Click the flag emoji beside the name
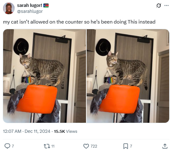 [46, 5]
